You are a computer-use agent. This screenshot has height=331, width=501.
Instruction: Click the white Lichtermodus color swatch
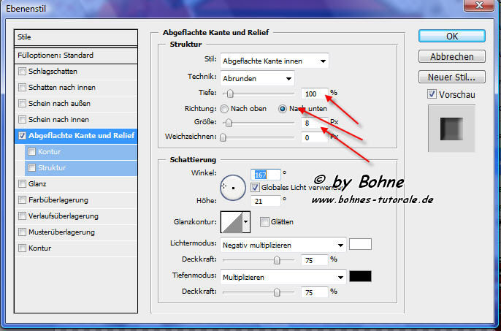(x=361, y=244)
